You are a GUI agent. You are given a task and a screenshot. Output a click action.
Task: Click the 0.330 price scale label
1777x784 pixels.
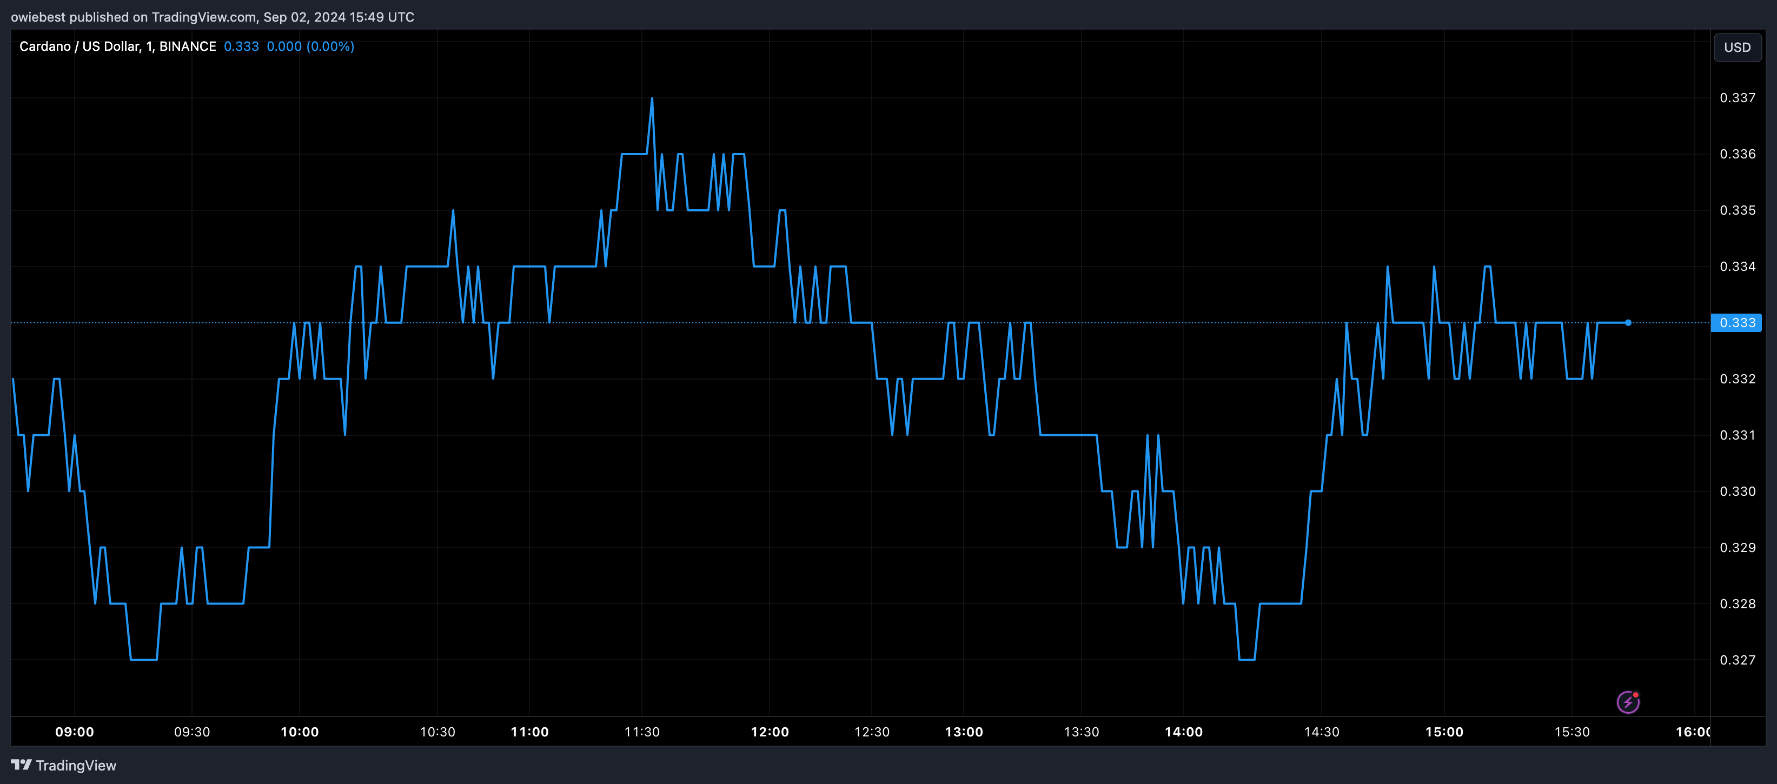(1737, 491)
